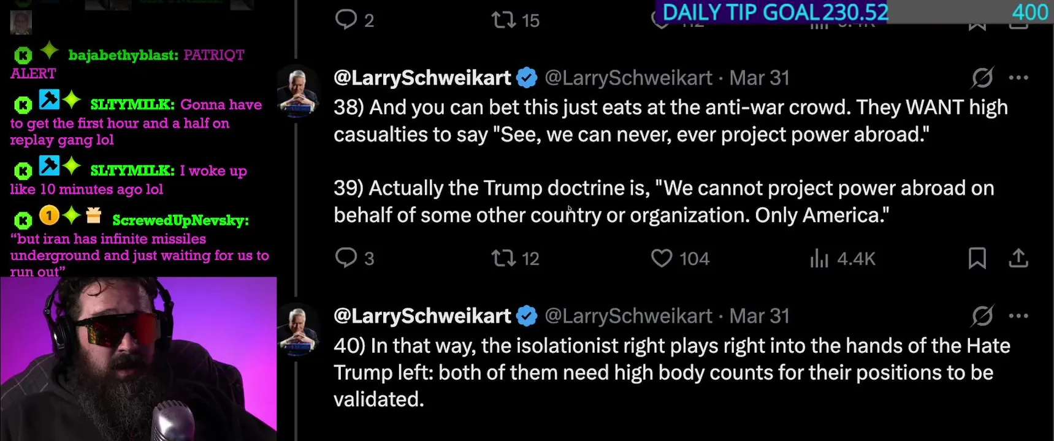1054x441 pixels.
Task: Repost the tweet showing 15 reposts
Action: [504, 20]
